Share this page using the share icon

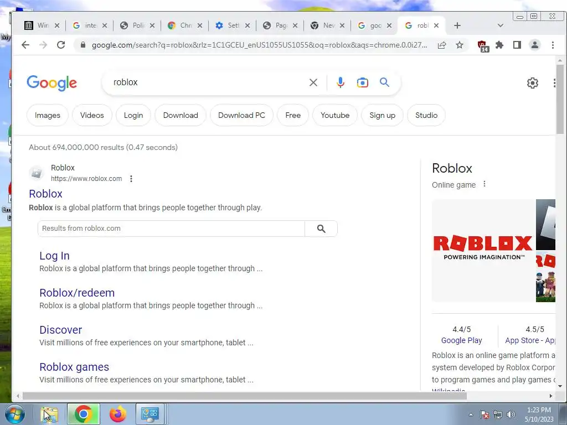441,45
